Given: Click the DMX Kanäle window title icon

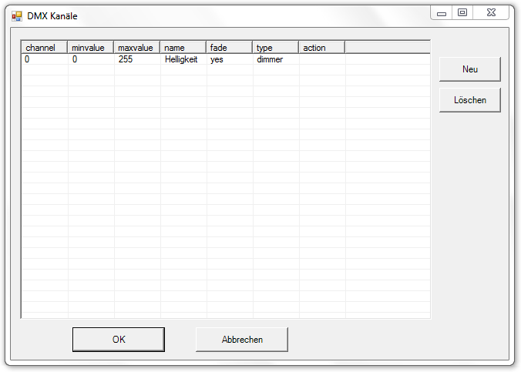Looking at the screenshot, I should point(16,15).
